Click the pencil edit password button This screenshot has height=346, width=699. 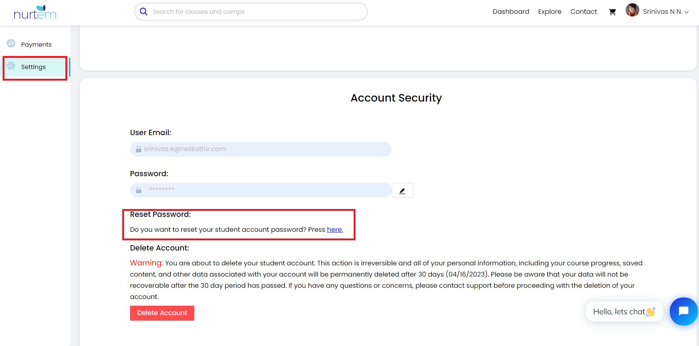point(402,191)
